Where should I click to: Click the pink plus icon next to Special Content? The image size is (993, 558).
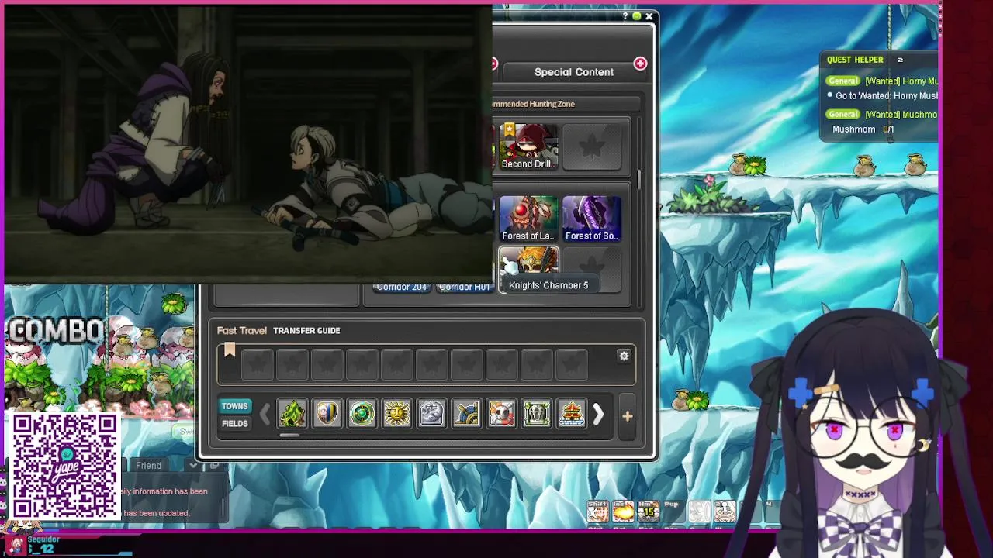[640, 64]
